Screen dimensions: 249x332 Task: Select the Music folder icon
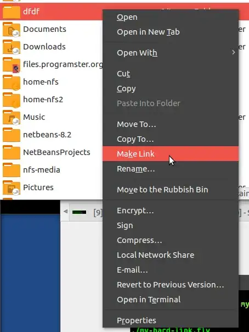coord(12,117)
